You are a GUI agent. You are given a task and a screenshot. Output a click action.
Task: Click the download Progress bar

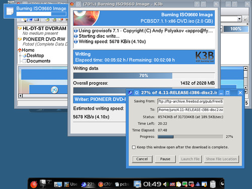coord(191,137)
